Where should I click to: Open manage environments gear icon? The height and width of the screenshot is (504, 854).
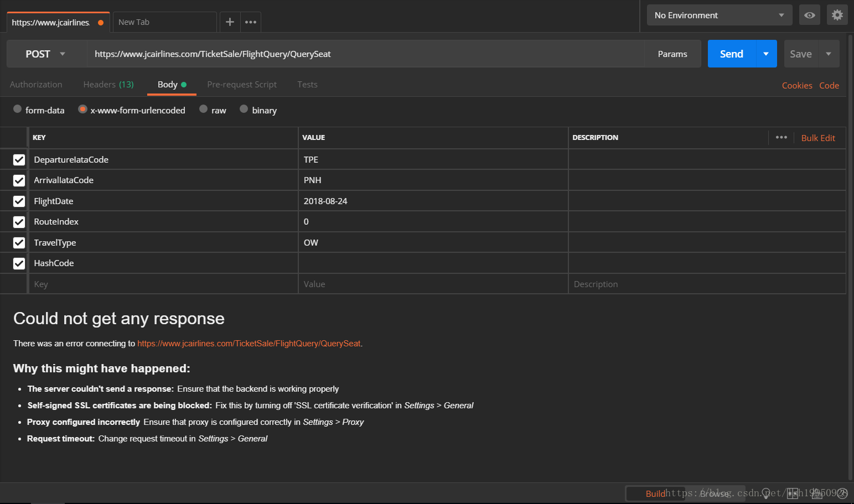click(x=837, y=15)
